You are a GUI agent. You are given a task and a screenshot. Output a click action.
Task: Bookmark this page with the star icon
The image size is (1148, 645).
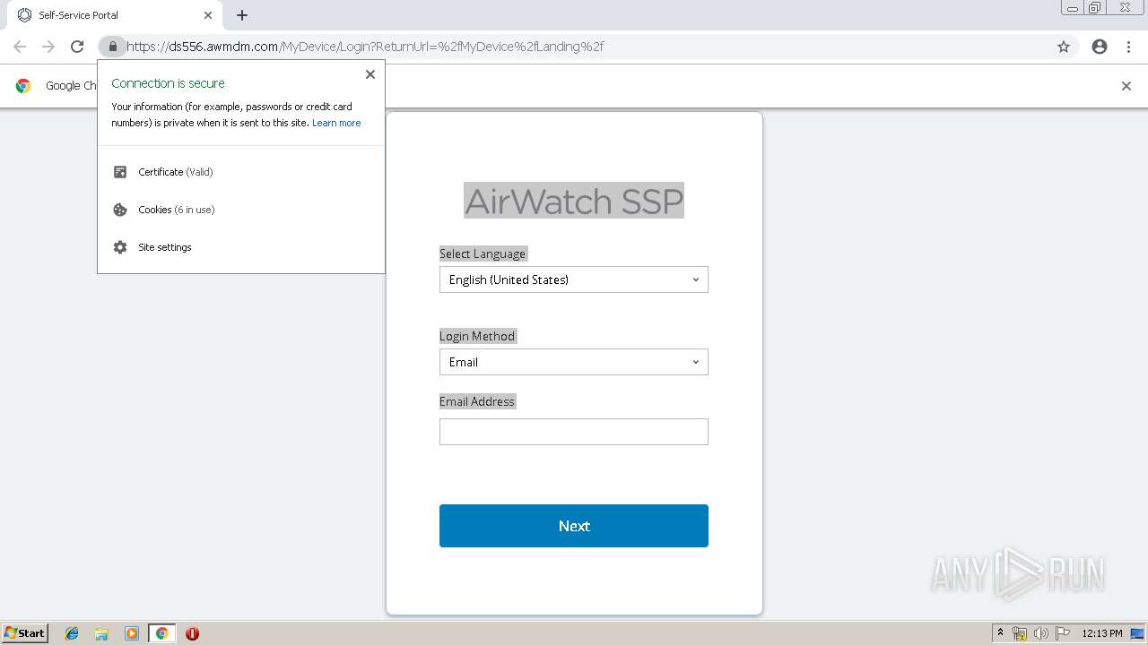click(1064, 47)
